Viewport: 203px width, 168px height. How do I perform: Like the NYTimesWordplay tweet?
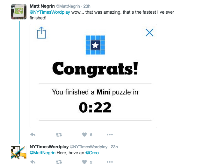(x=84, y=162)
